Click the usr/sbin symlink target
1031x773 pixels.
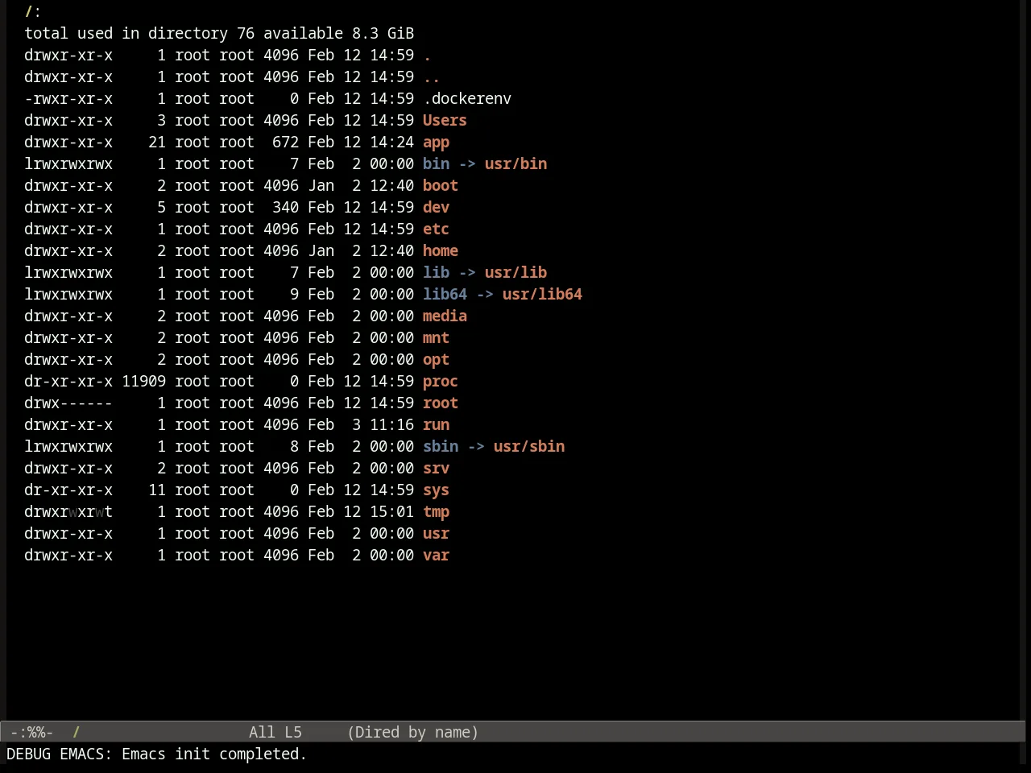(529, 447)
